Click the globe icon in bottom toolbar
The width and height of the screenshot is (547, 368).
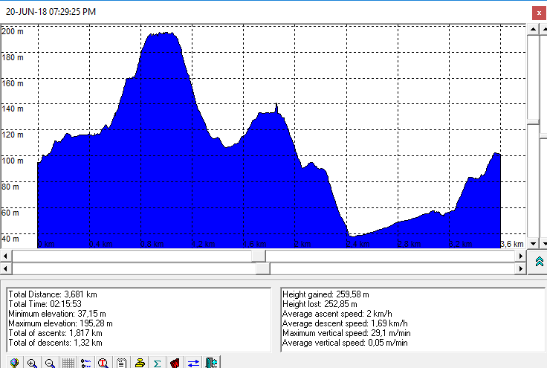pos(13,363)
